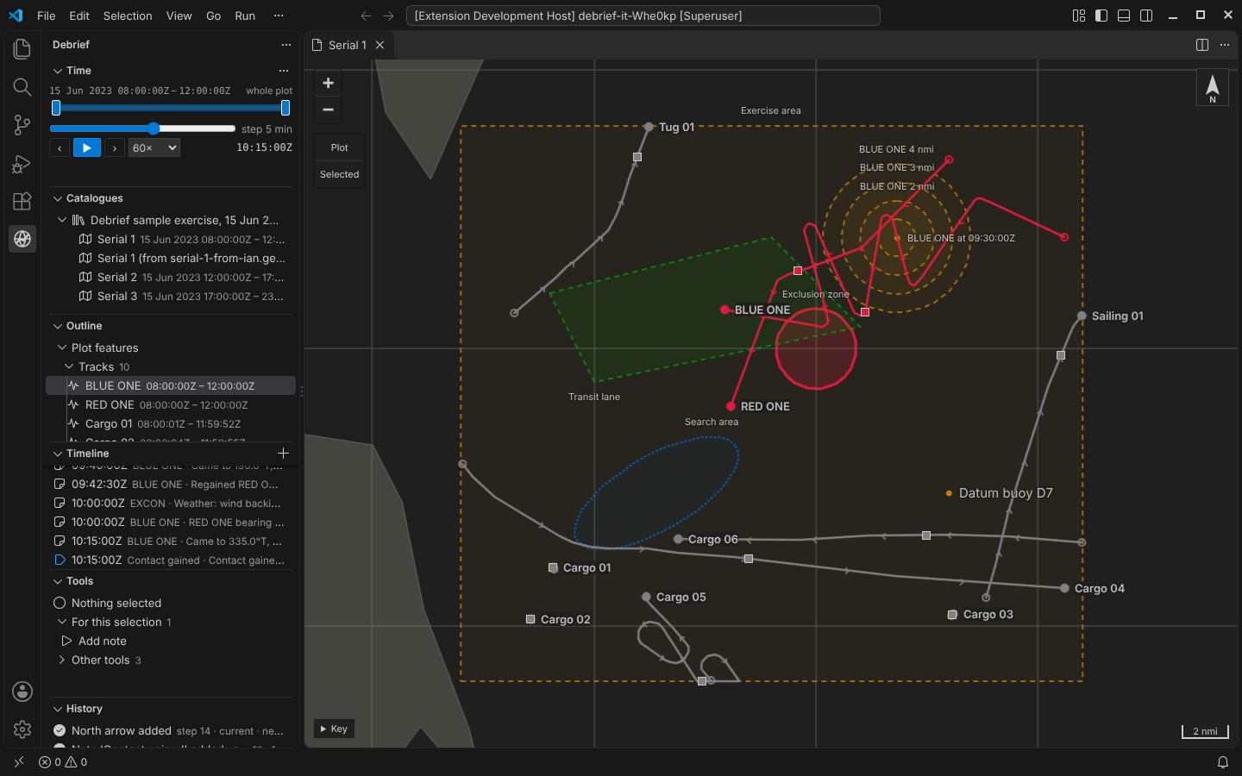This screenshot has height=776, width=1242.
Task: Click the Selected button on map
Action: click(x=339, y=174)
